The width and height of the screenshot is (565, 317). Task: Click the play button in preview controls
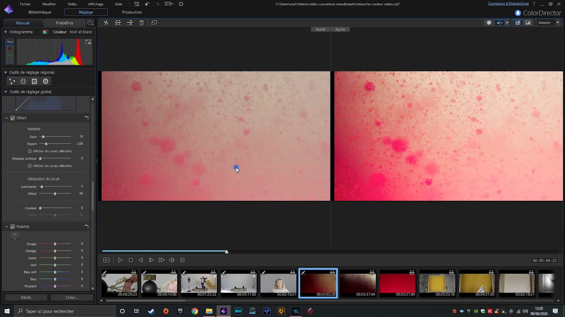point(120,260)
